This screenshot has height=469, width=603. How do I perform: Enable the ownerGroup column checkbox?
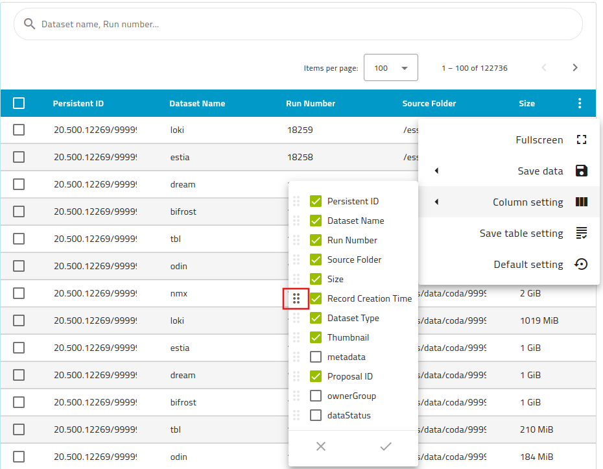pos(316,396)
